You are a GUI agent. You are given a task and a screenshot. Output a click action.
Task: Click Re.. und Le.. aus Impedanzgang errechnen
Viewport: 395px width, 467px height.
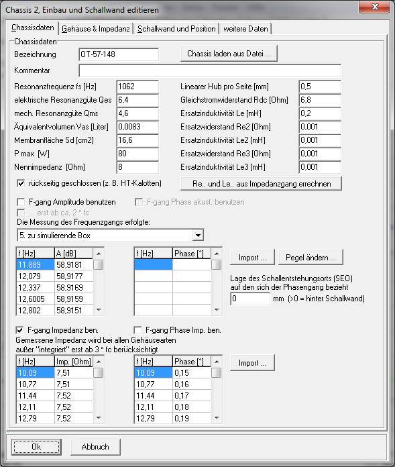(x=262, y=184)
